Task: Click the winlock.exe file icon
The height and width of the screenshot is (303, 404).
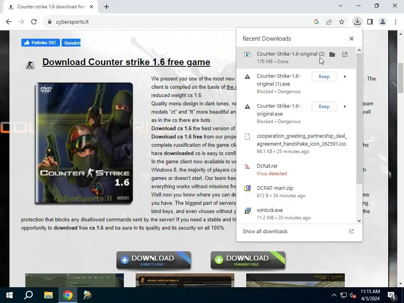Action: coord(247,211)
